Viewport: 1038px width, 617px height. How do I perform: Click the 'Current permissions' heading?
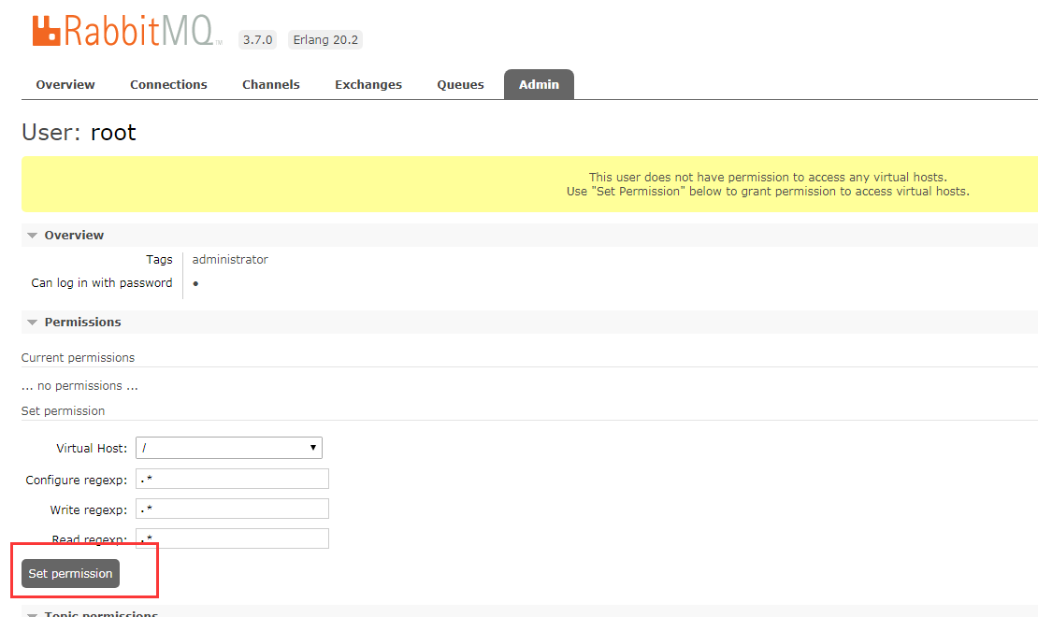(x=78, y=357)
